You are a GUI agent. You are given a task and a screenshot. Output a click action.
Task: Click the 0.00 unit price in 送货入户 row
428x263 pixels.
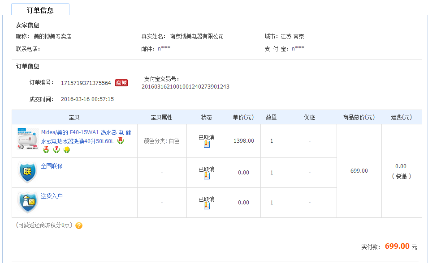[243, 203]
